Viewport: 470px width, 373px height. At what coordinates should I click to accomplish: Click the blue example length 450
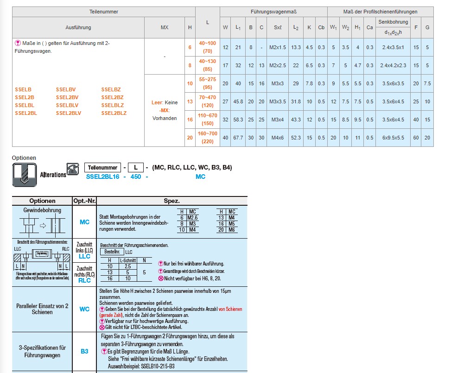136,177
